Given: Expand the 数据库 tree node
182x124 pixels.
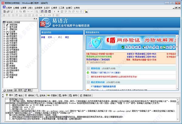Looking at the screenshot, I should 4,66.
